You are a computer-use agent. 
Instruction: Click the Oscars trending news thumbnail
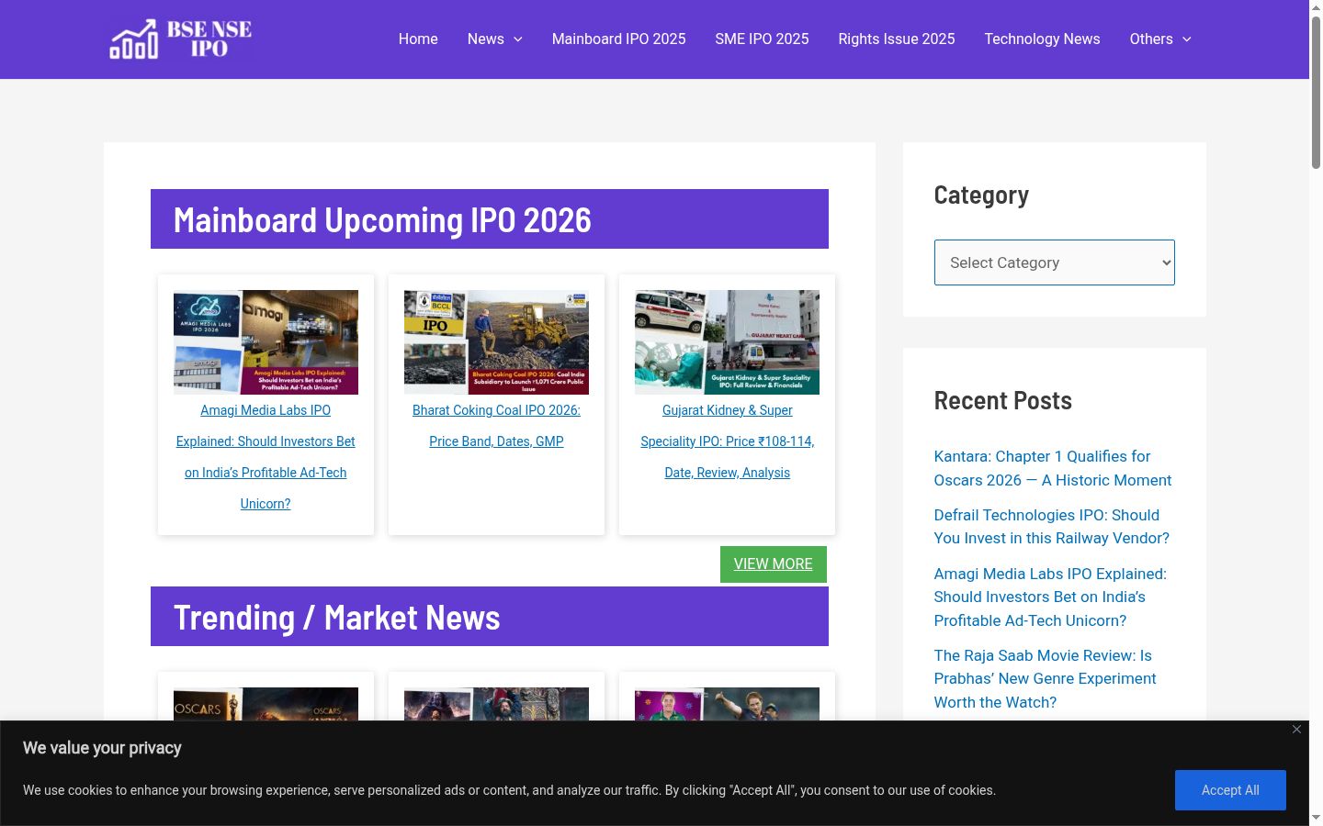click(266, 704)
